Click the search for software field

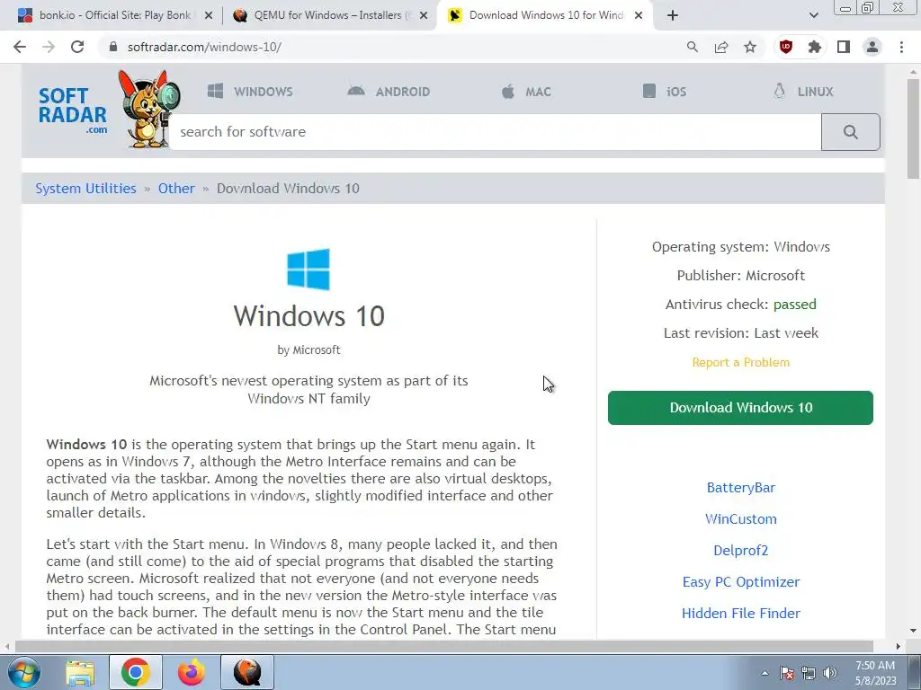pyautogui.click(x=495, y=132)
